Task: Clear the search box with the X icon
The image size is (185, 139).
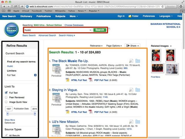Action: (90, 30)
